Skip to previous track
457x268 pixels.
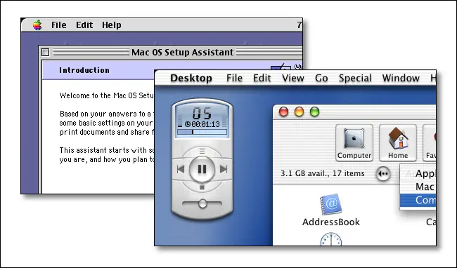pos(181,169)
